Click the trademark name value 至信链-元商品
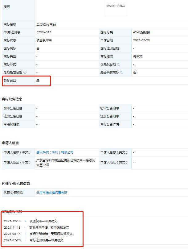This screenshot has height=249, width=188. click(46, 24)
